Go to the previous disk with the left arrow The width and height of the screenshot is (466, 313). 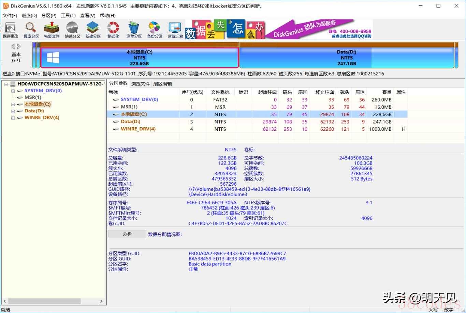[13, 46]
